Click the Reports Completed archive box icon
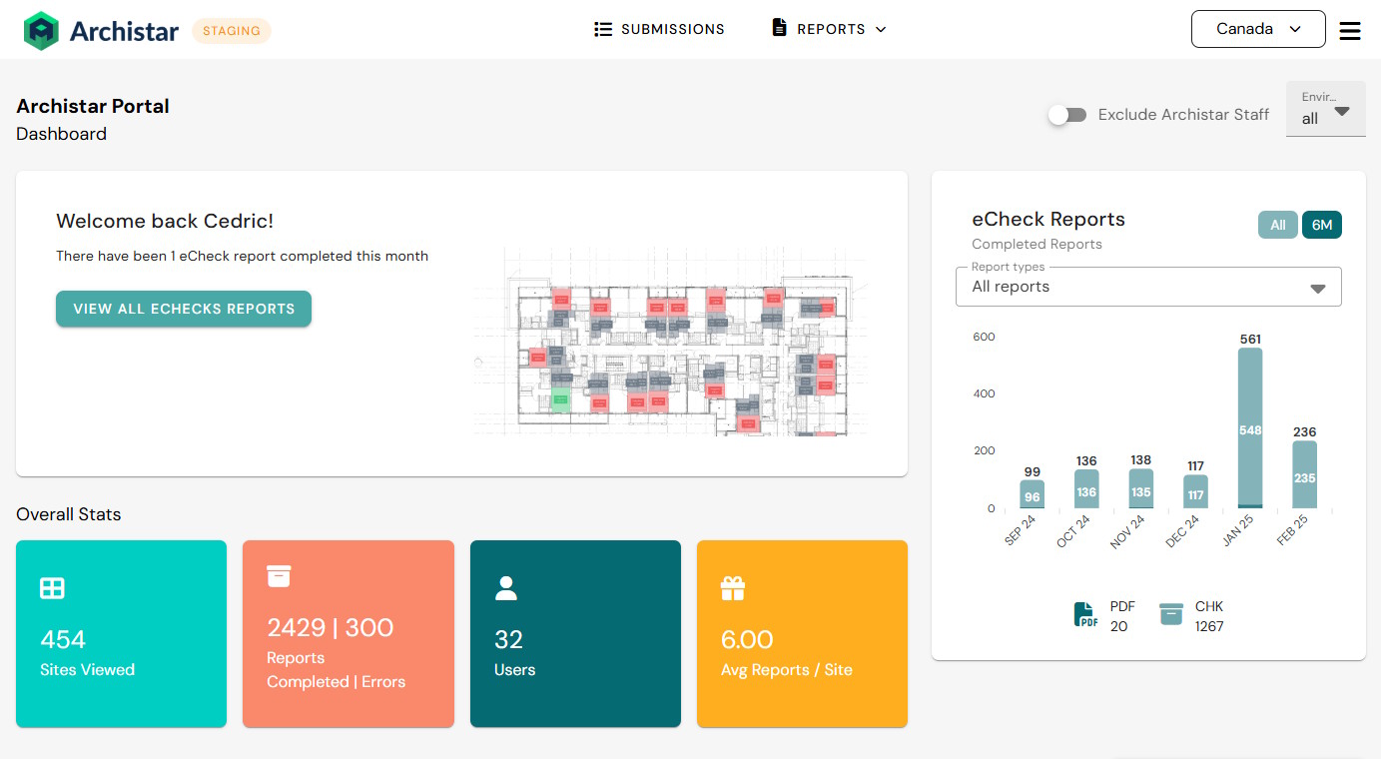Screen dimensions: 1381x759 click(279, 576)
